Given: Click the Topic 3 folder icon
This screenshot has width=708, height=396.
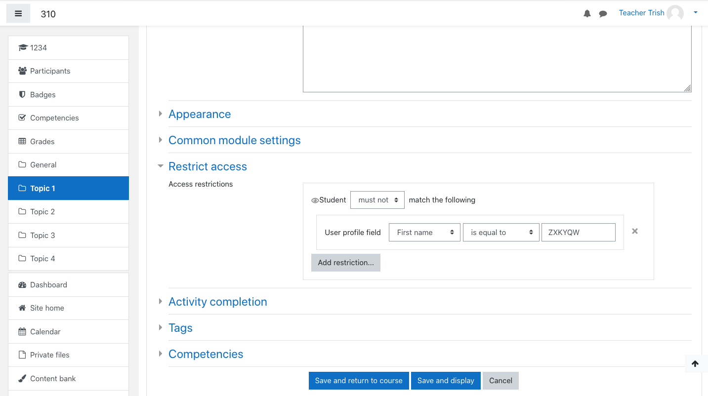Looking at the screenshot, I should (x=22, y=235).
